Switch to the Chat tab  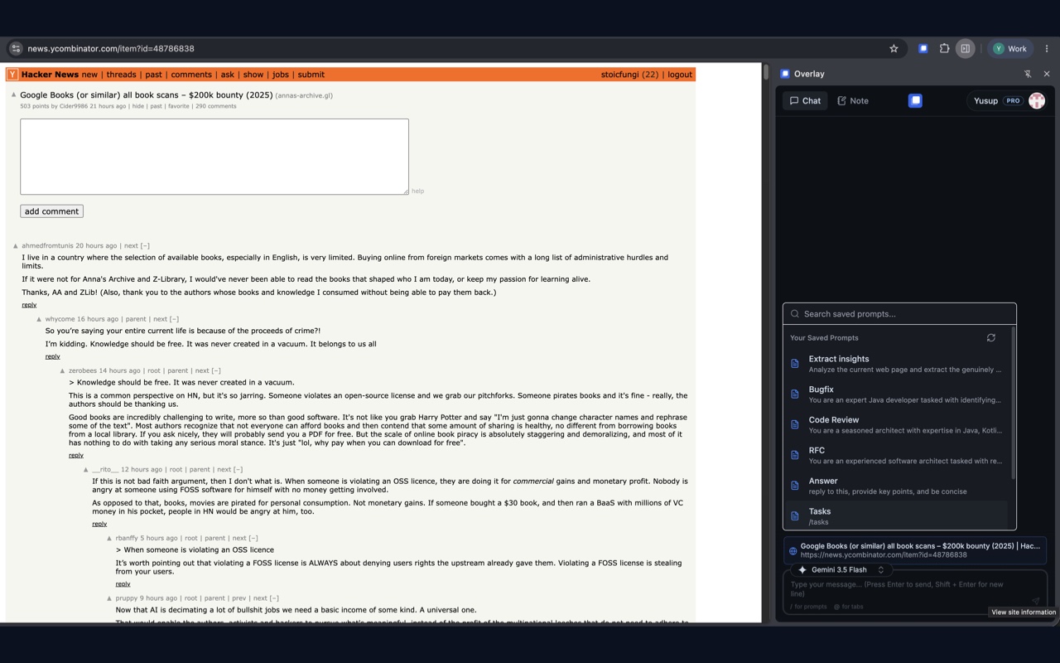(805, 100)
